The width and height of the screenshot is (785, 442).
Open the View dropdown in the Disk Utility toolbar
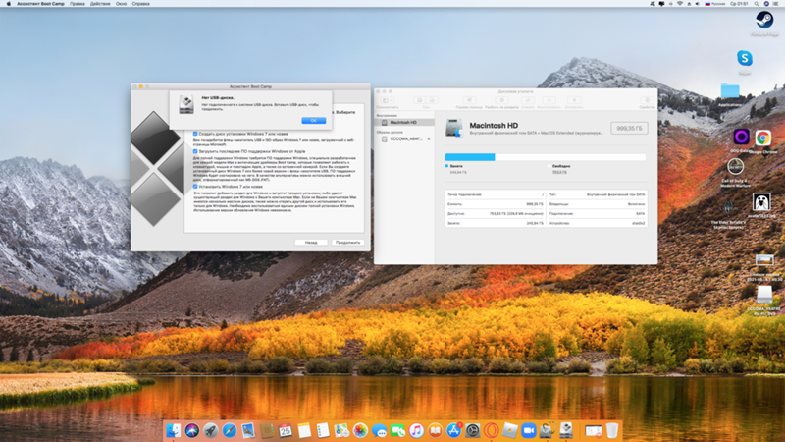tap(388, 100)
